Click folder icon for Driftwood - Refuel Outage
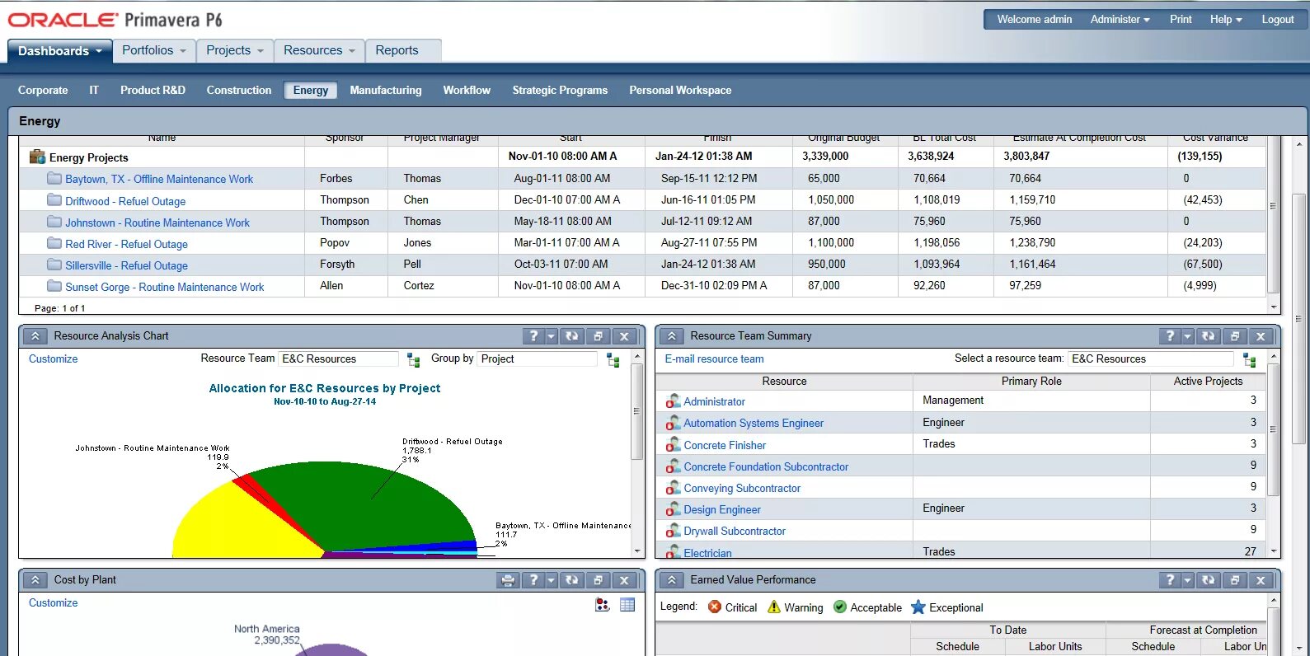Screen dimensions: 1310x656 click(x=54, y=199)
